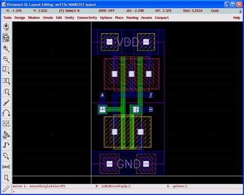Screen dimensions: 244x195
Task: Click the Undo curved-arrow icon
Action: pos(6,113)
